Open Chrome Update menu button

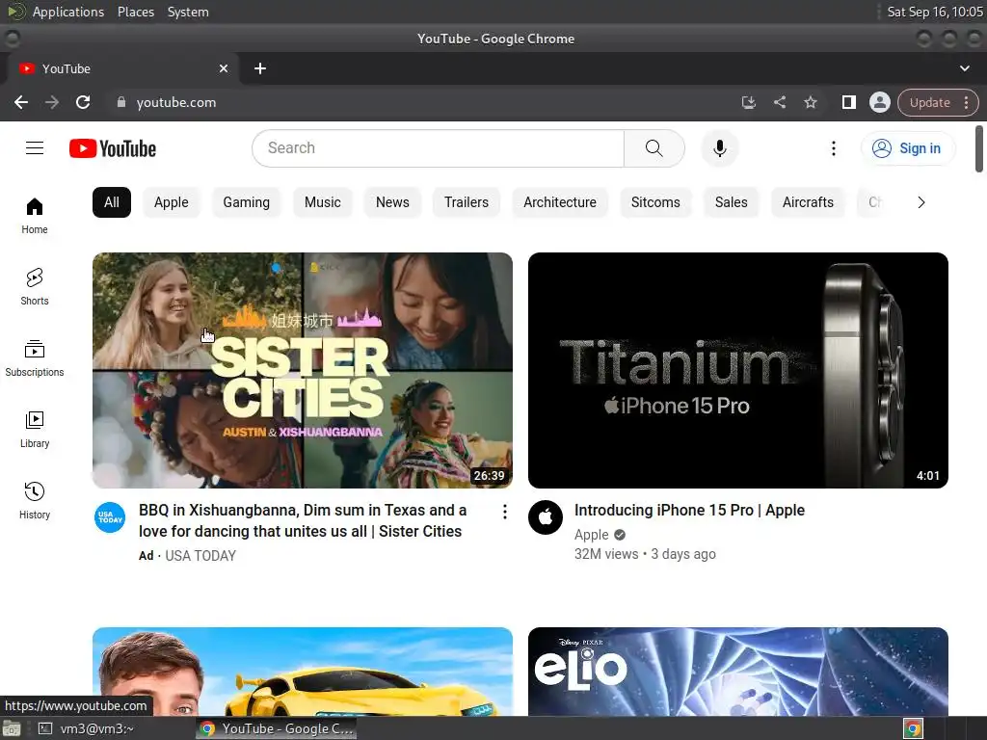coord(938,102)
